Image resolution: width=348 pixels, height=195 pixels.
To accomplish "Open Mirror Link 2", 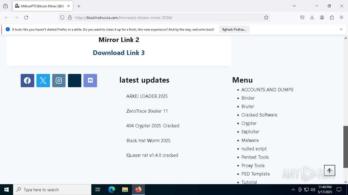I will pos(119,40).
